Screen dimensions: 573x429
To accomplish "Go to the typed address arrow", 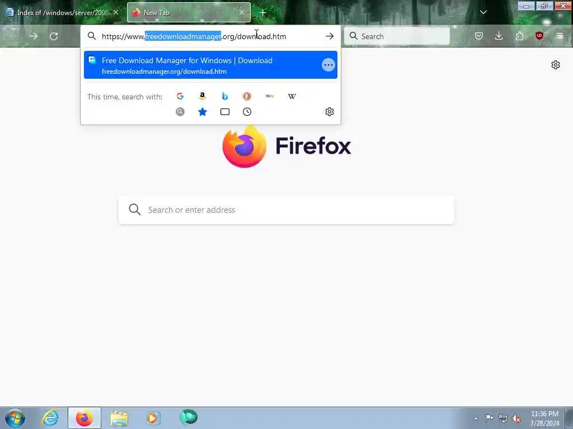I will [x=329, y=36].
